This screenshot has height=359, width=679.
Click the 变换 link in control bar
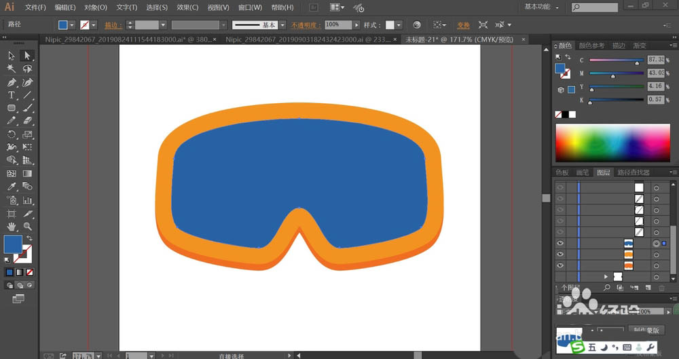pyautogui.click(x=463, y=25)
